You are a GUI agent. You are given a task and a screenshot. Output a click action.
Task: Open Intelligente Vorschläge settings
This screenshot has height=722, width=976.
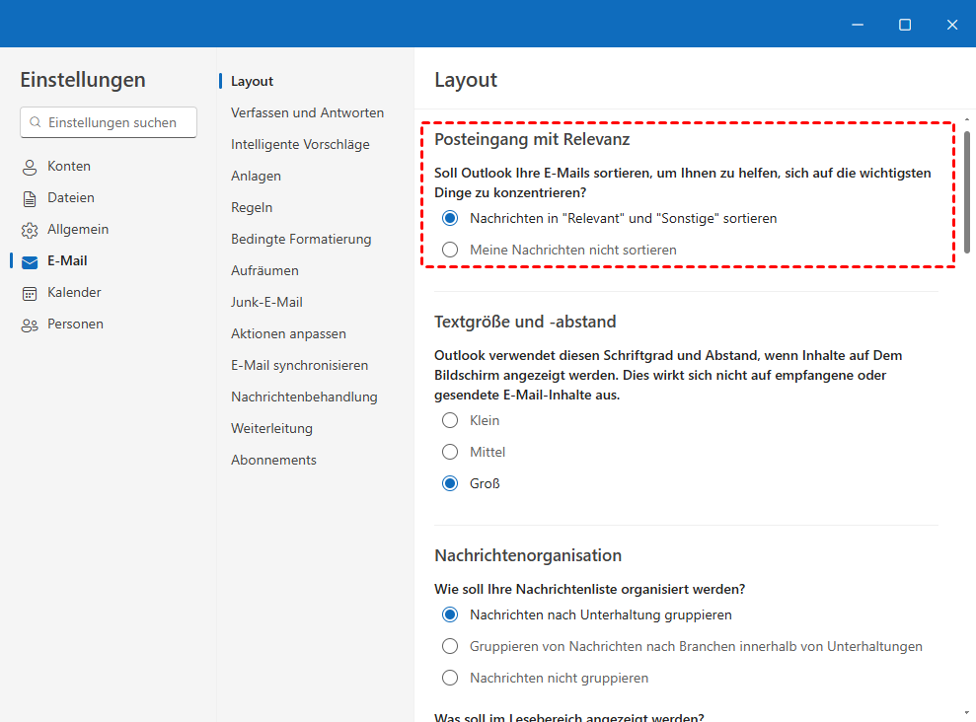pos(300,145)
